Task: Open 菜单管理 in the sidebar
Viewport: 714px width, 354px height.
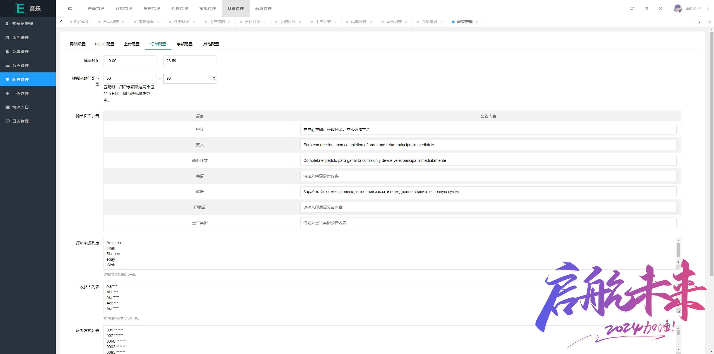Action: [x=28, y=52]
